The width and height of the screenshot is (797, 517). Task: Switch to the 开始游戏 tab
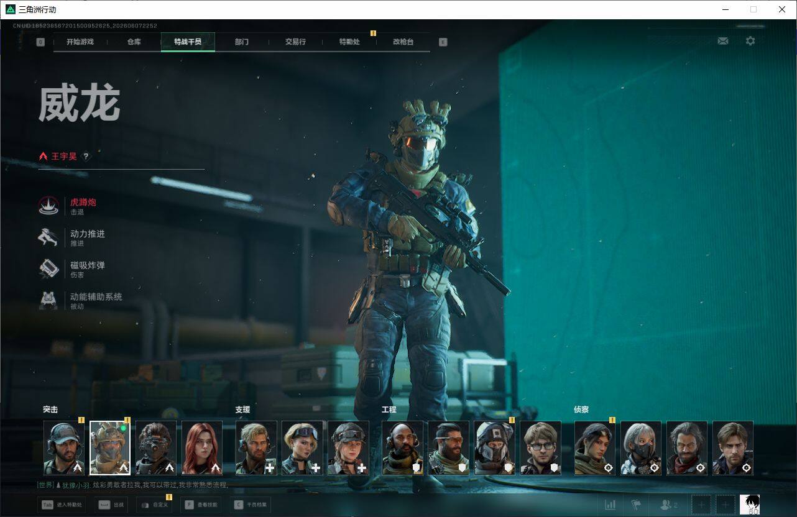[x=80, y=42]
